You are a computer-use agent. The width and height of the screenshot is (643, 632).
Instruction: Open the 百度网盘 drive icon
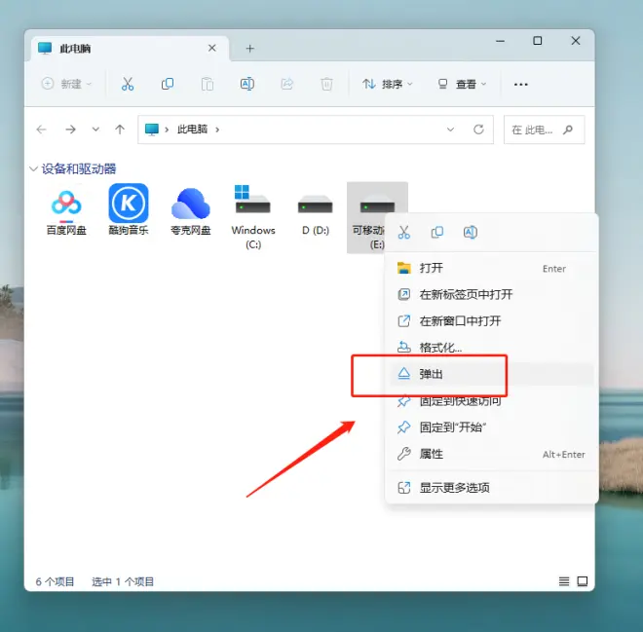pos(66,204)
